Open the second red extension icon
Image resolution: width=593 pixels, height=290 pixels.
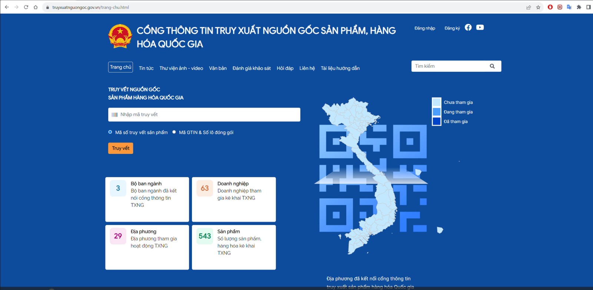560,7
